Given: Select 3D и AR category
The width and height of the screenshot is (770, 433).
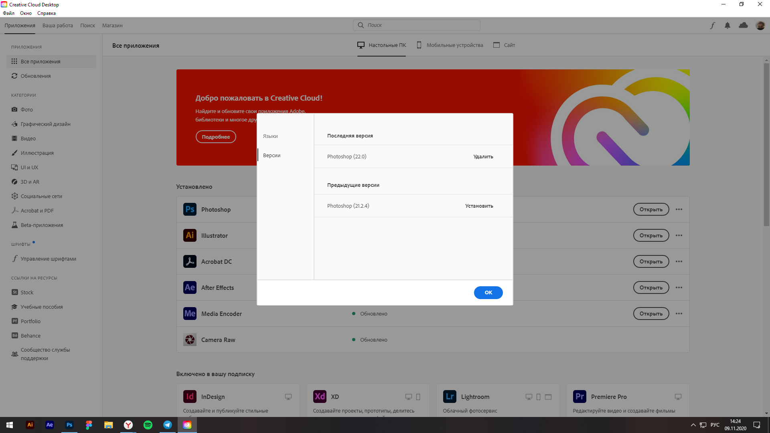Looking at the screenshot, I should point(51,182).
